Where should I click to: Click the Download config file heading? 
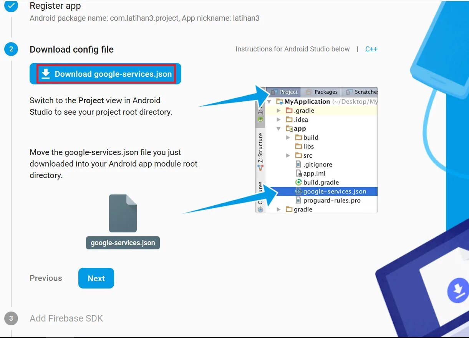click(x=71, y=49)
